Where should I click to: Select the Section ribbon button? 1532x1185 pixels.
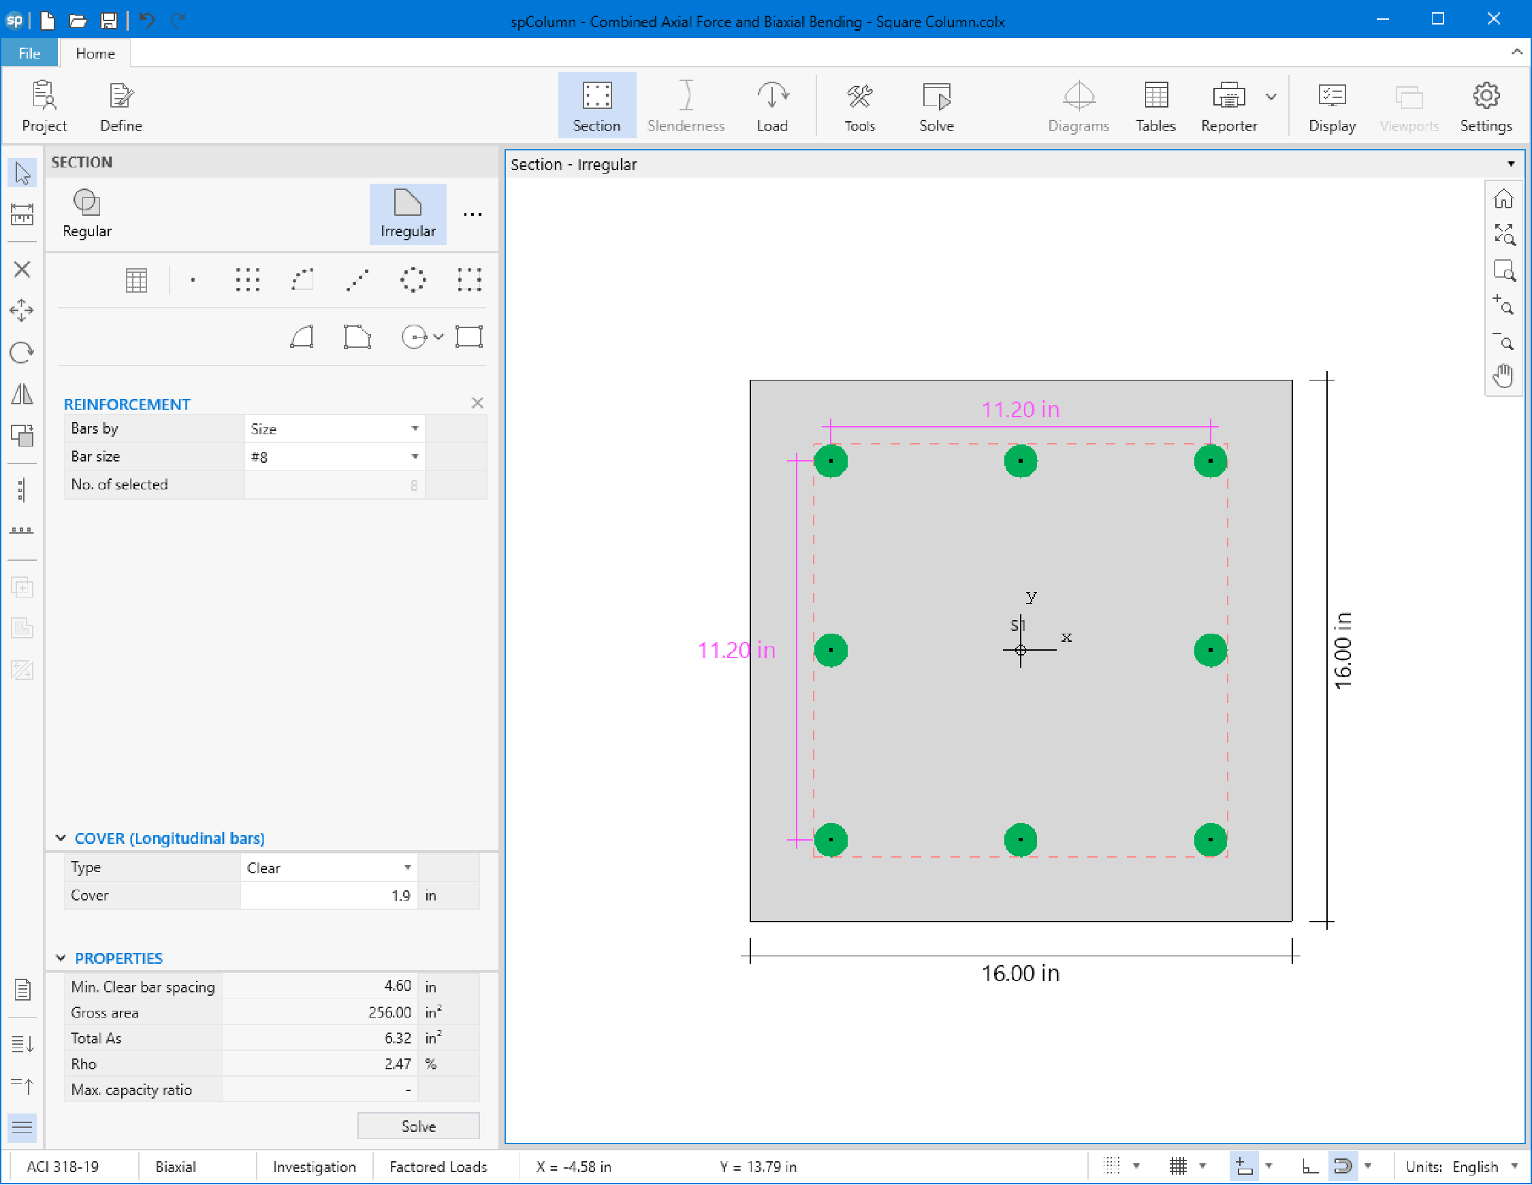[597, 106]
